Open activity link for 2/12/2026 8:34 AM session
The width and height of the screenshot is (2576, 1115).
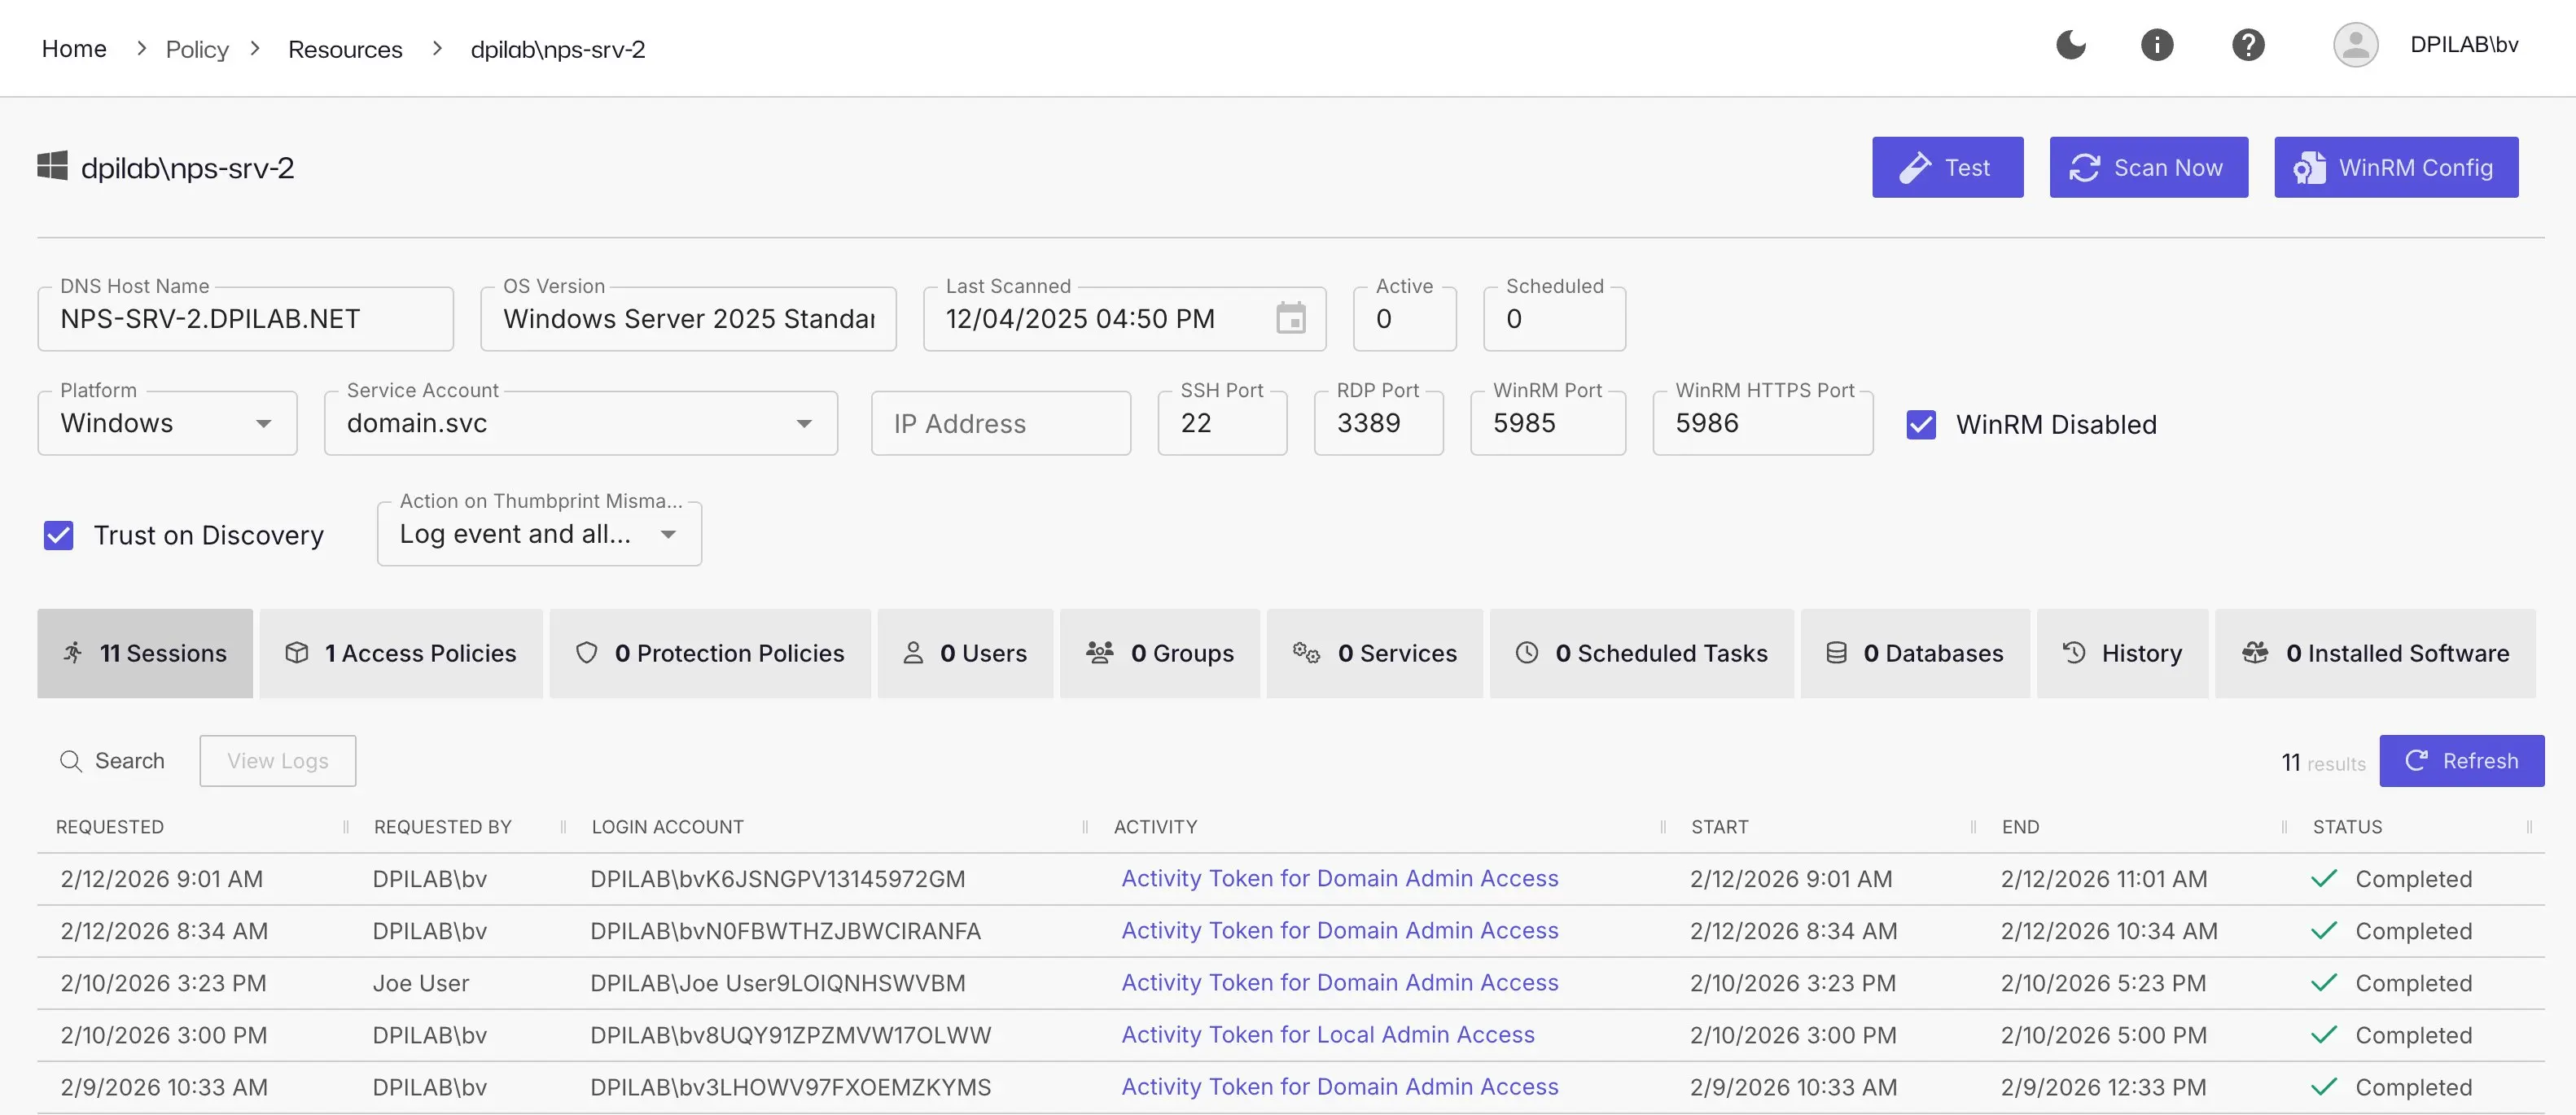[1339, 931]
